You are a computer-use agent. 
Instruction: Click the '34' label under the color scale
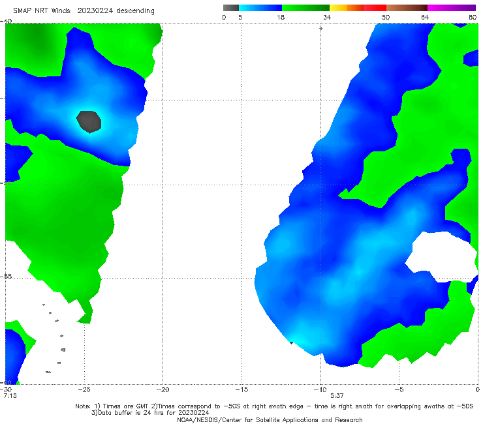click(327, 18)
